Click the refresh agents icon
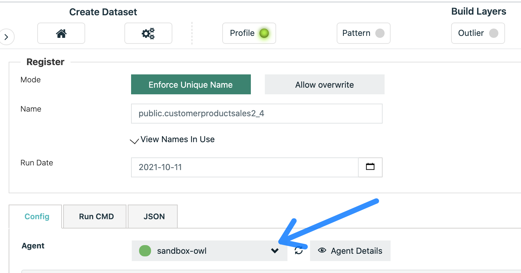Image resolution: width=521 pixels, height=273 pixels. click(299, 251)
